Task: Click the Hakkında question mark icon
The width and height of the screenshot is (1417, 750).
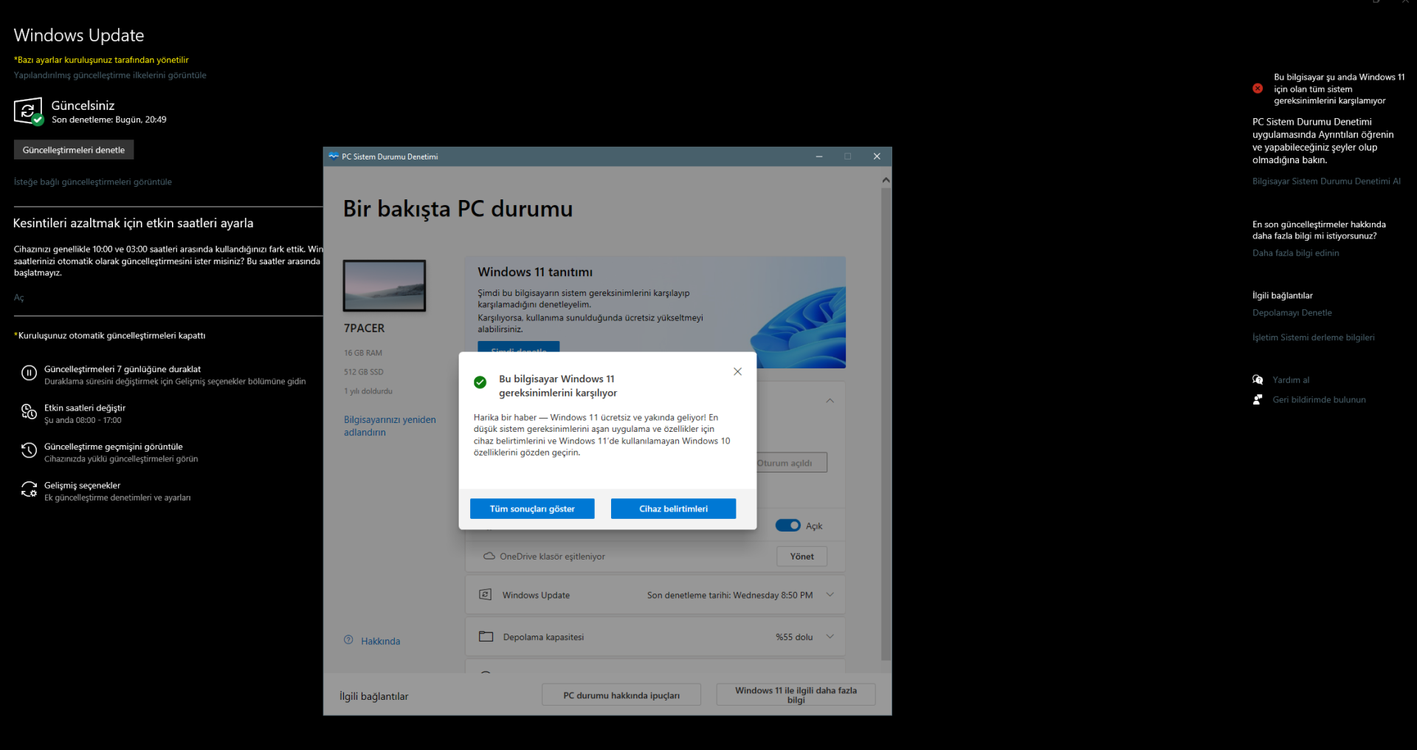Action: 348,640
